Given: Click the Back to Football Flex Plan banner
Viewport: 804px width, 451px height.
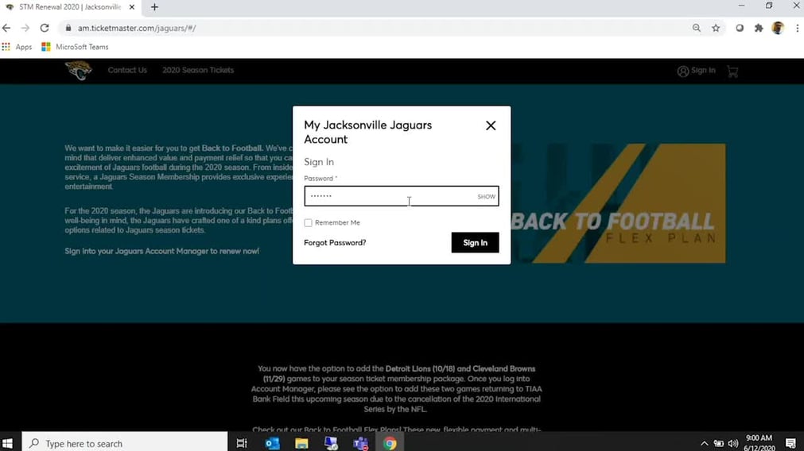Looking at the screenshot, I should (x=618, y=203).
